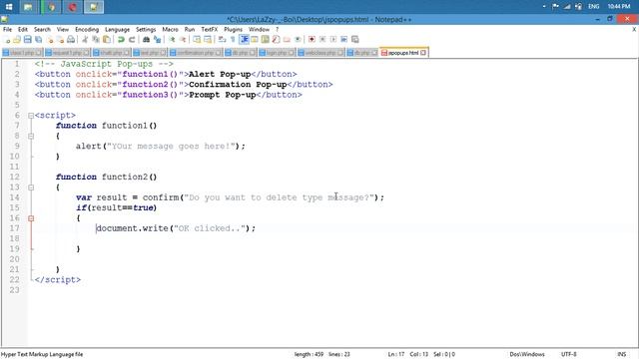Viewport: 639px width, 359px height.
Task: Click the Replace toolbar icon
Action: point(157,40)
